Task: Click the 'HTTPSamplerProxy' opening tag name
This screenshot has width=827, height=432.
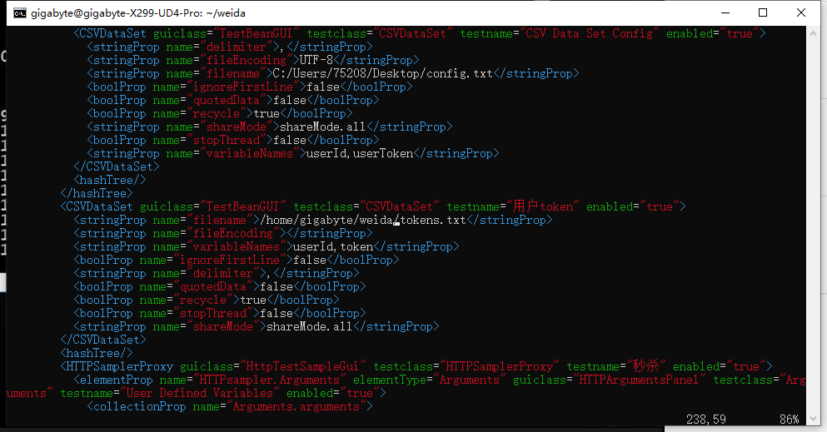Action: pos(120,366)
